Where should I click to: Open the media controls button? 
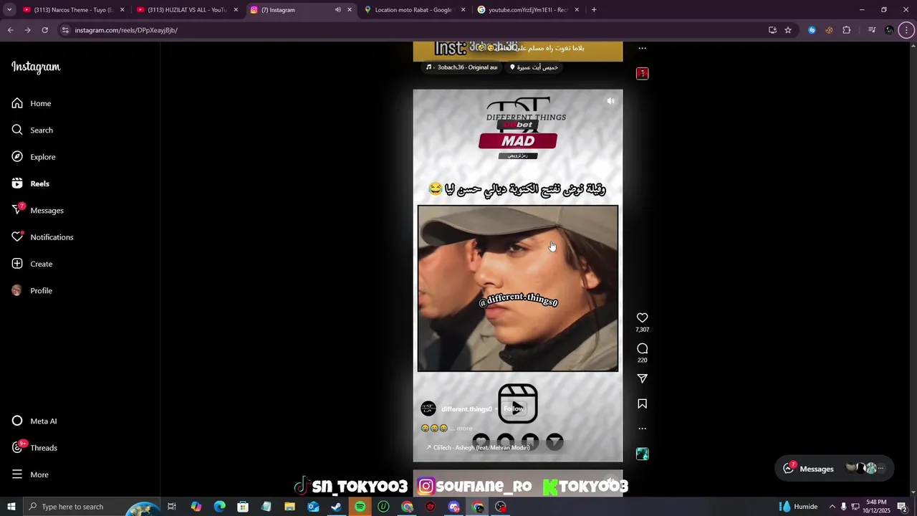coord(872,30)
